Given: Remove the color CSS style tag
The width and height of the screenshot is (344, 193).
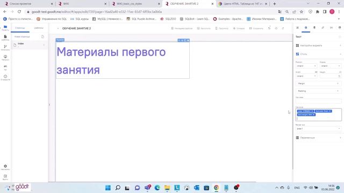Looking at the screenshot, I should click(x=312, y=111).
